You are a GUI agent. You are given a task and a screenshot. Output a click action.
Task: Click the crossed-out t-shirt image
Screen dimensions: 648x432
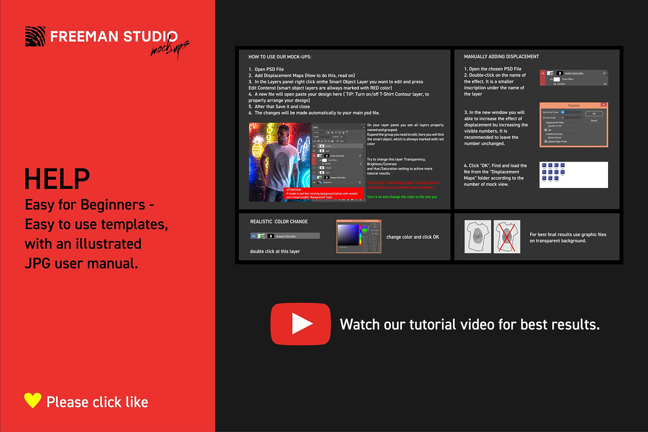pos(507,237)
